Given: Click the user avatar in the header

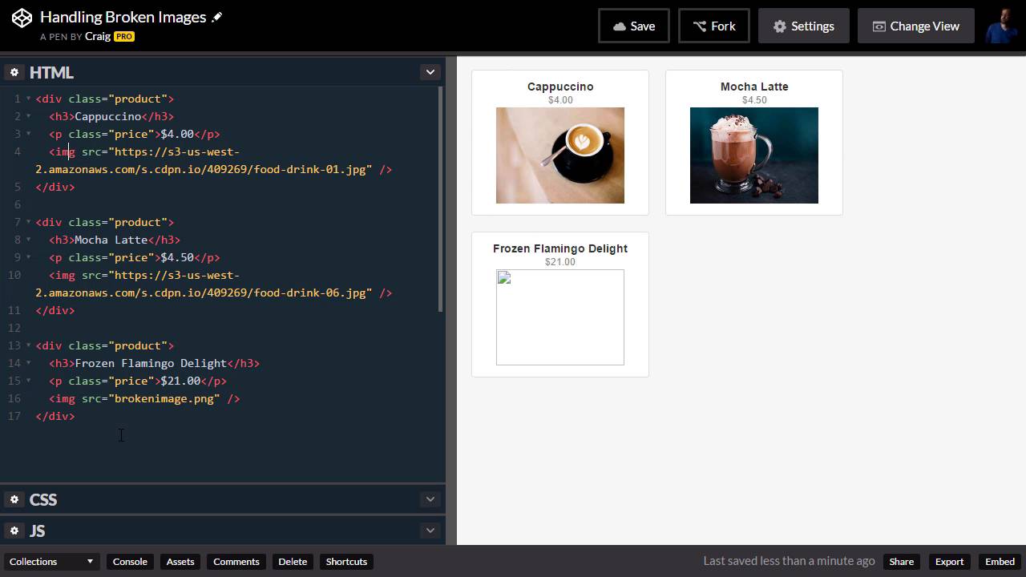Looking at the screenshot, I should (1001, 26).
